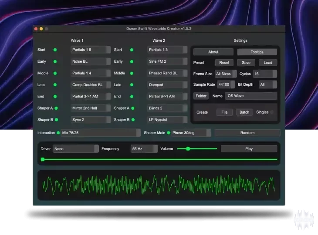
Task: Toggle the Wave 2 Shaper A indicator
Action: [x=133, y=108]
